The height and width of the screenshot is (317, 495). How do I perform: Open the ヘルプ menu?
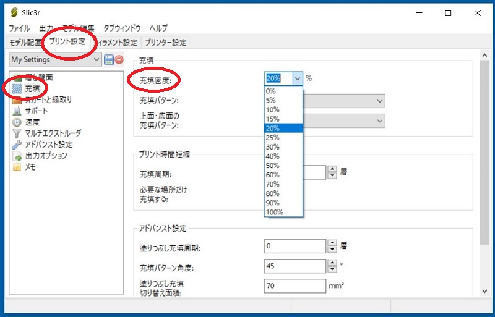[x=158, y=28]
